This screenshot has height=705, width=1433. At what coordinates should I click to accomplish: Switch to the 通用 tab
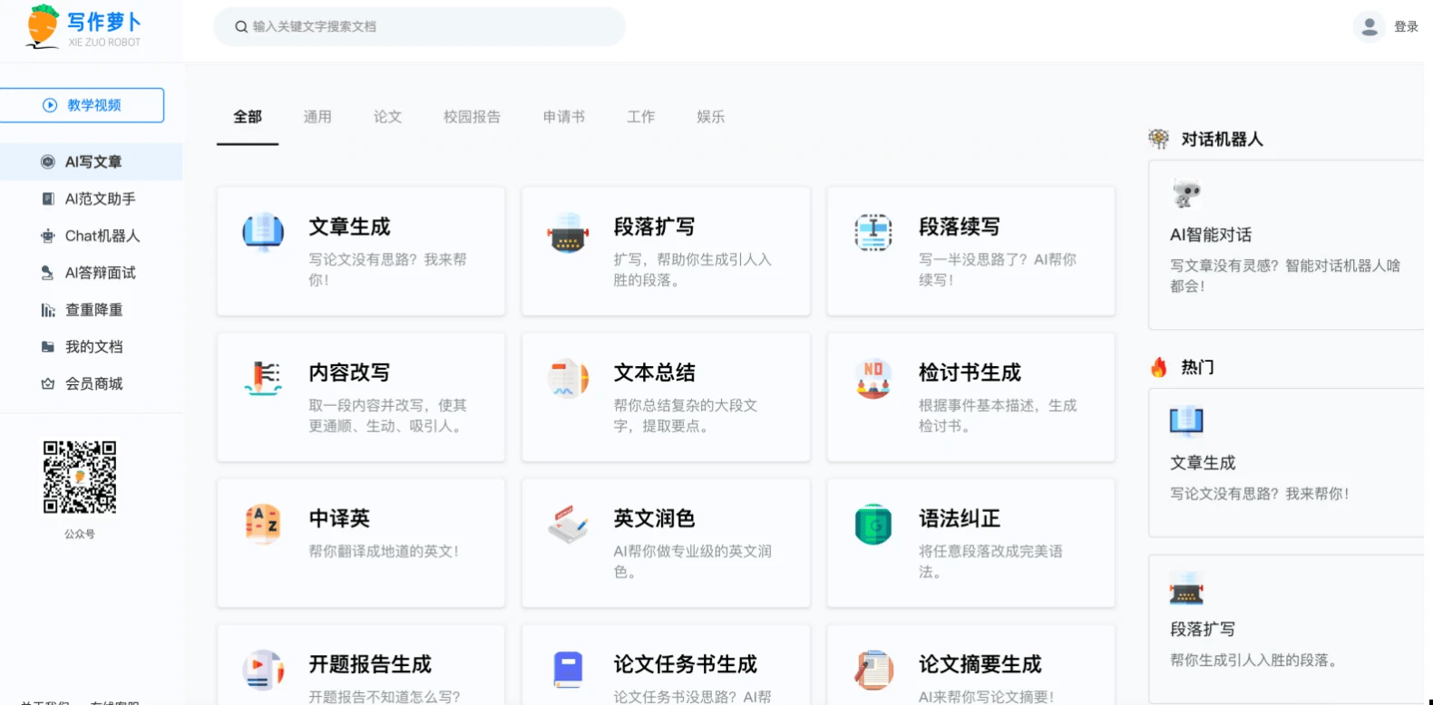click(317, 117)
